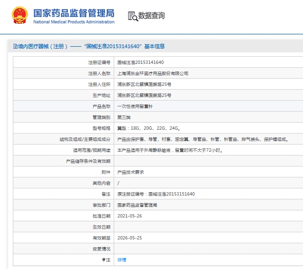Click the 第三类 management category value
This screenshot has width=303, height=269.
click(124, 117)
